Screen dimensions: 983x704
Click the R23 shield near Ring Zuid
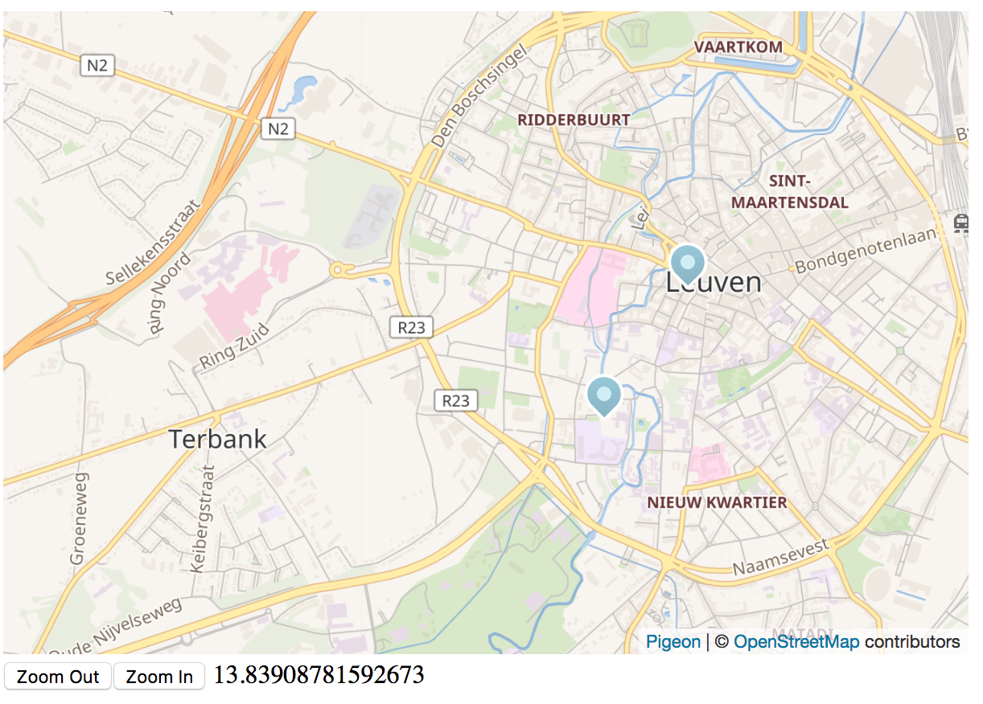[411, 327]
